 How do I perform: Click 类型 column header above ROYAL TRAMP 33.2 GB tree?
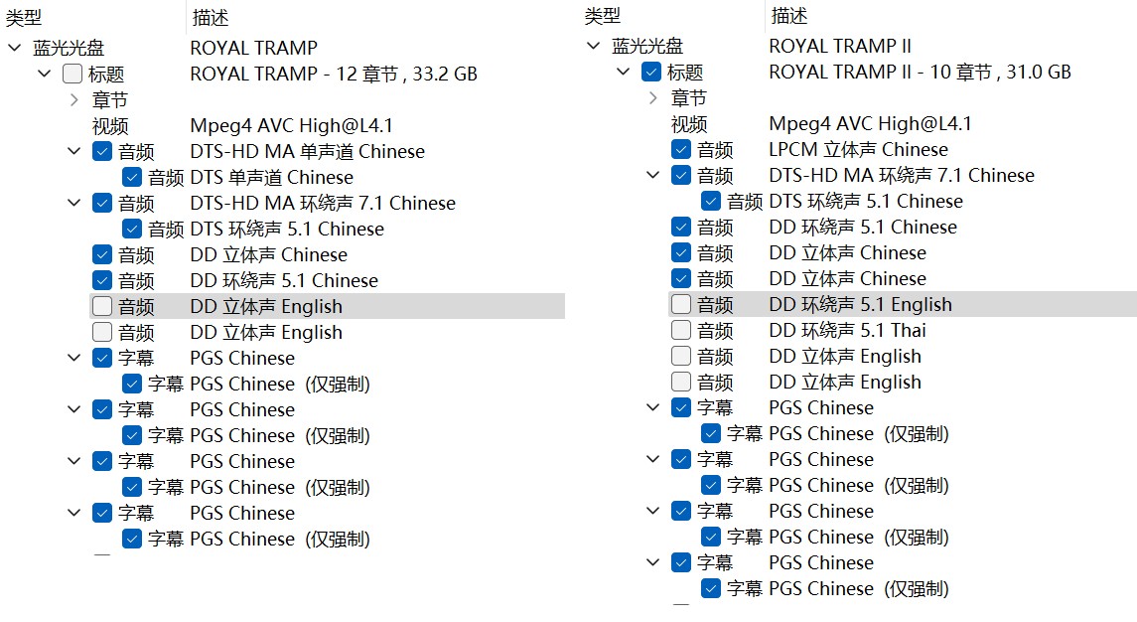pos(24,18)
